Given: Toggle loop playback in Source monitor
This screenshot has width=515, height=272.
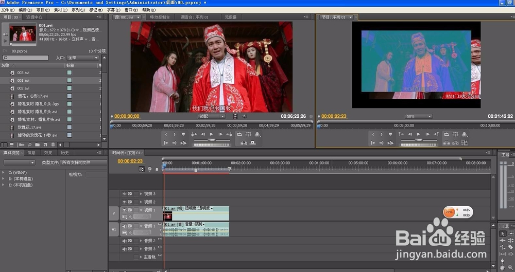Looking at the screenshot, I should (x=239, y=134).
